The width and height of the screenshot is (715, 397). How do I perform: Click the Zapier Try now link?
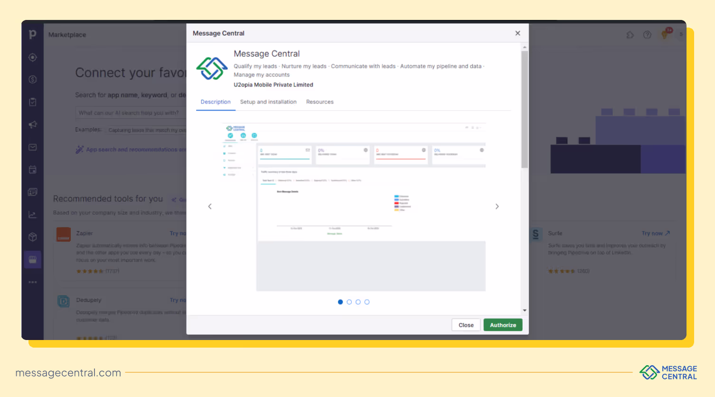tap(178, 233)
